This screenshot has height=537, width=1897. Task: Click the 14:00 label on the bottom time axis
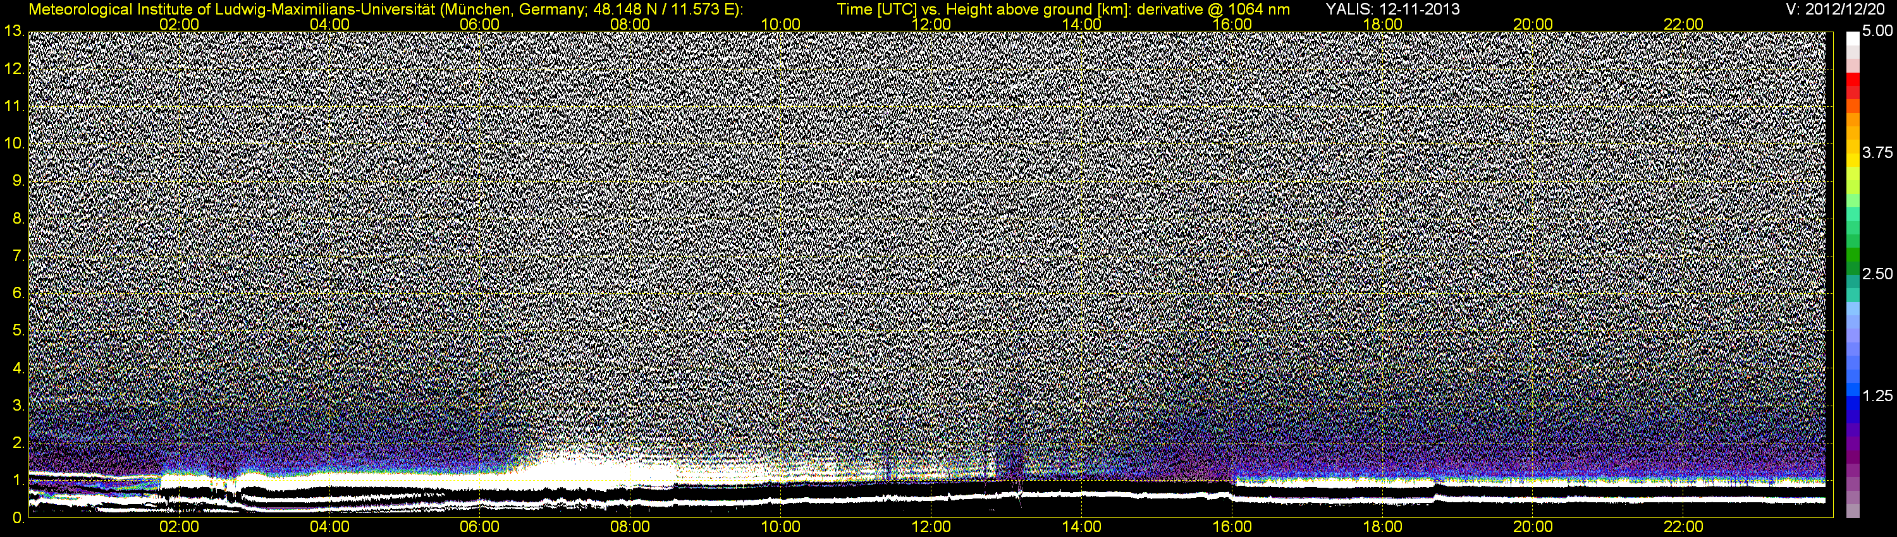(x=1082, y=528)
